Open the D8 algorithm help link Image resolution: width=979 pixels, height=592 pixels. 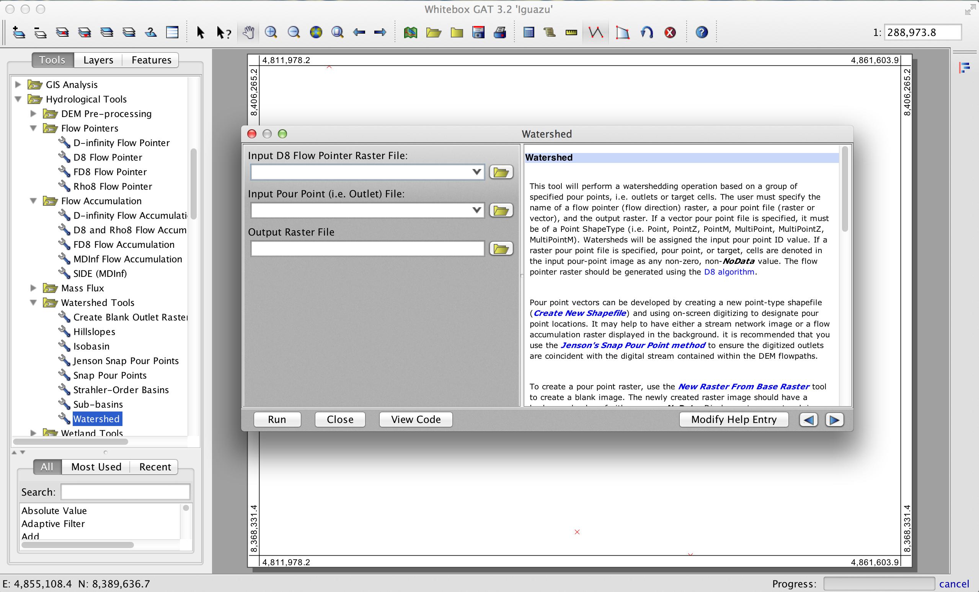[729, 272]
